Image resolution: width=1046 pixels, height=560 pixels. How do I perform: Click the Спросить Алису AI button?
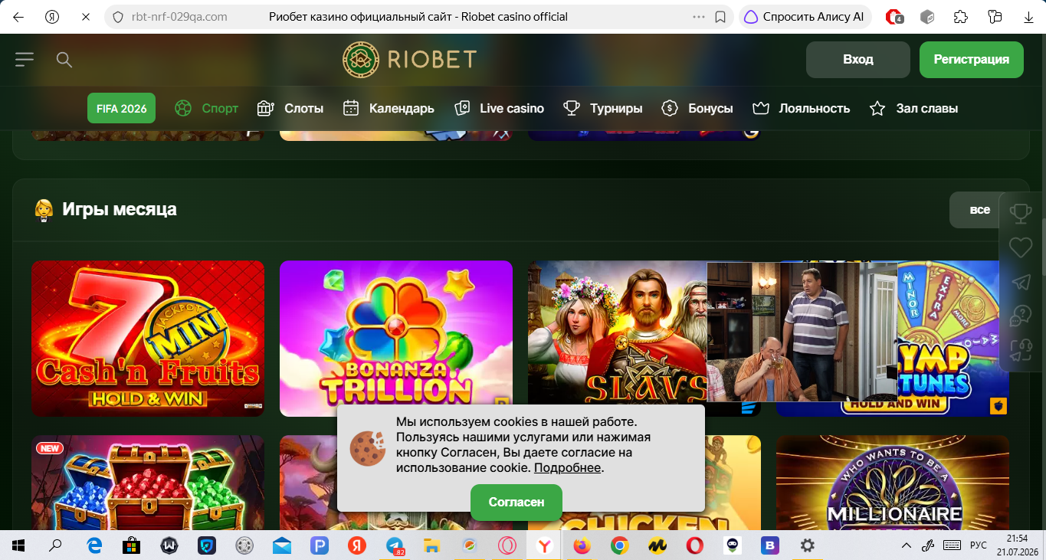tap(805, 17)
